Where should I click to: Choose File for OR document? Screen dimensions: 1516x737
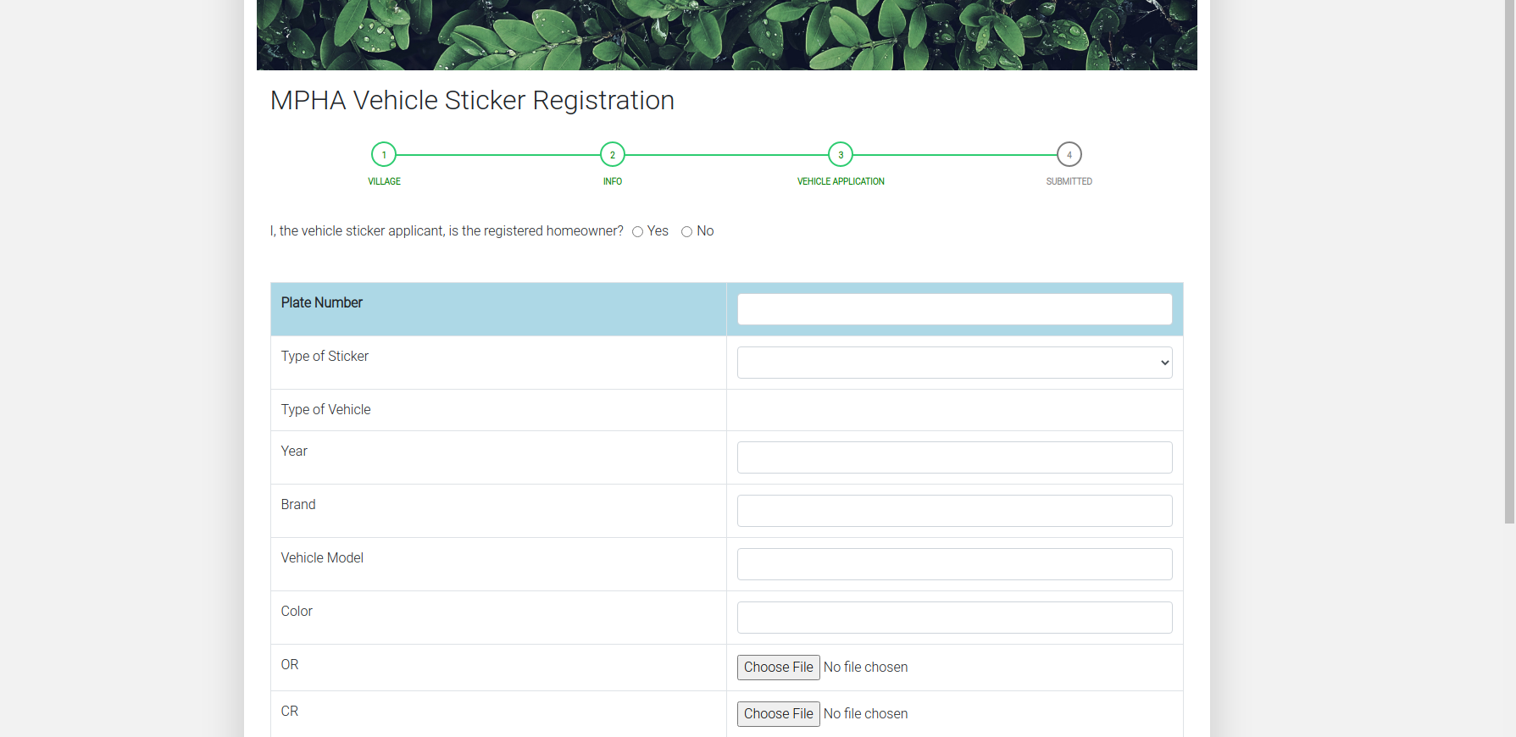coord(779,668)
